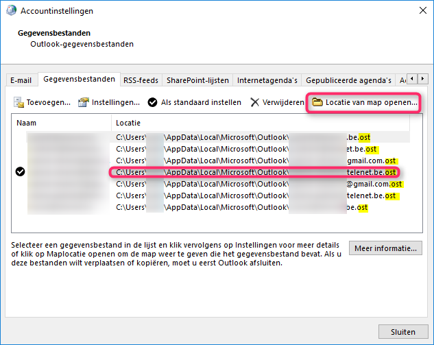Image resolution: width=434 pixels, height=345 pixels.
Task: Select the file ending in gmail.com.ost without @
Action: click(217, 160)
